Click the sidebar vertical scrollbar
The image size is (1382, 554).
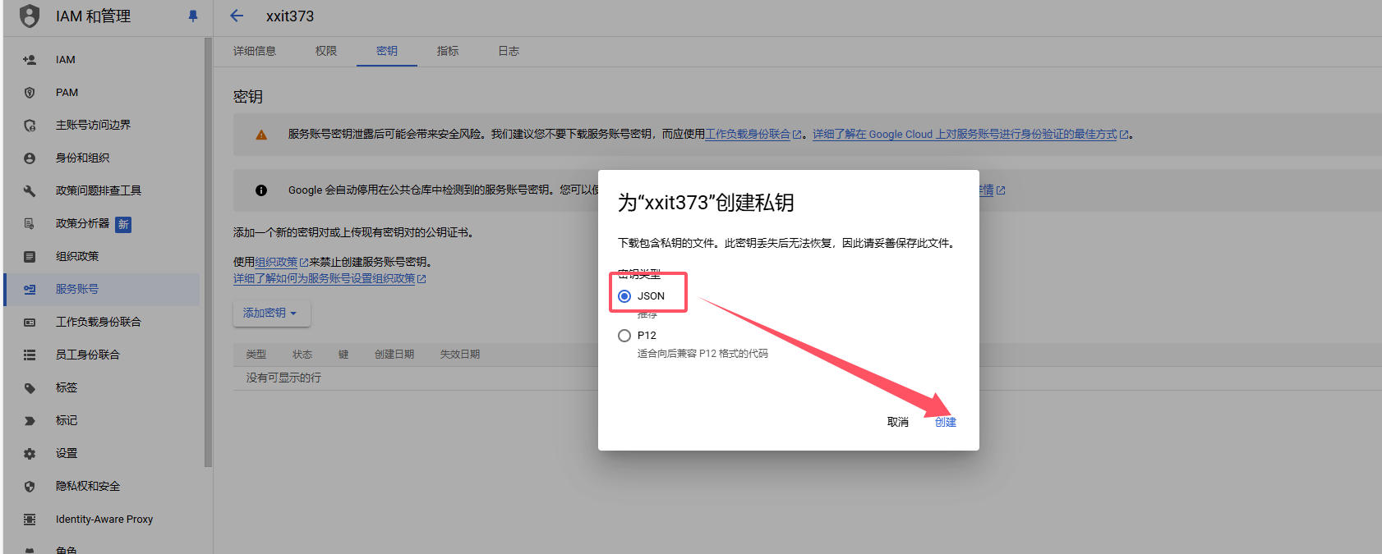pyautogui.click(x=208, y=252)
